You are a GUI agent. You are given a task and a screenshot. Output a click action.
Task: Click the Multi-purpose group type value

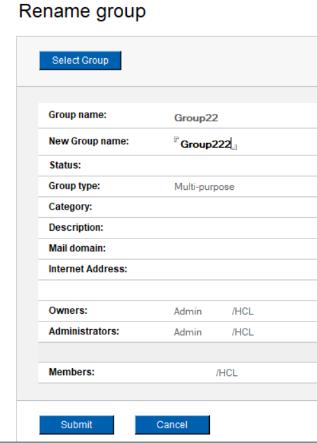point(204,187)
